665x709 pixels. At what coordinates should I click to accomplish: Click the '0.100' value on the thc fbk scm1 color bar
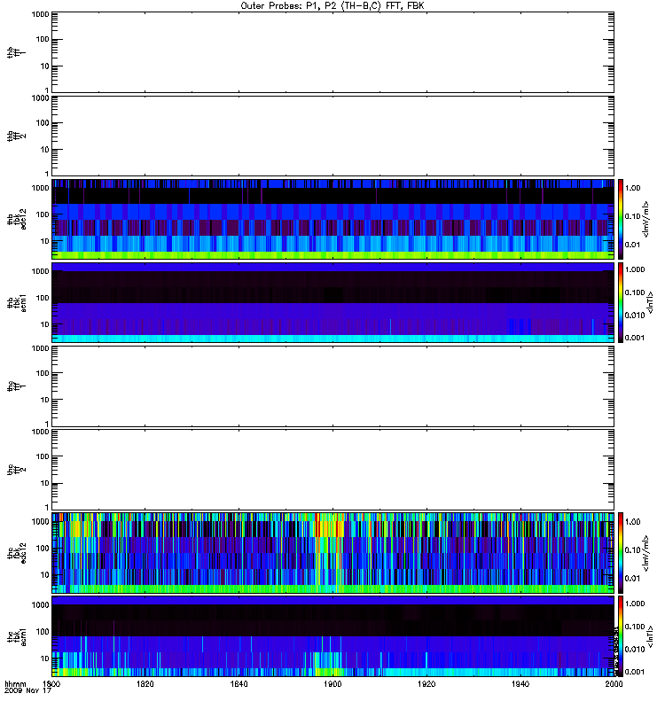tap(635, 627)
